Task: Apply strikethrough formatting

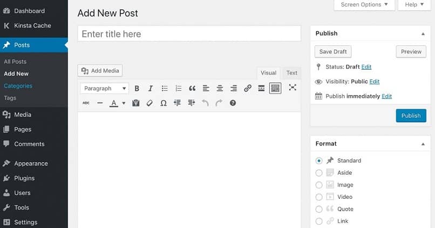Action: (x=86, y=103)
